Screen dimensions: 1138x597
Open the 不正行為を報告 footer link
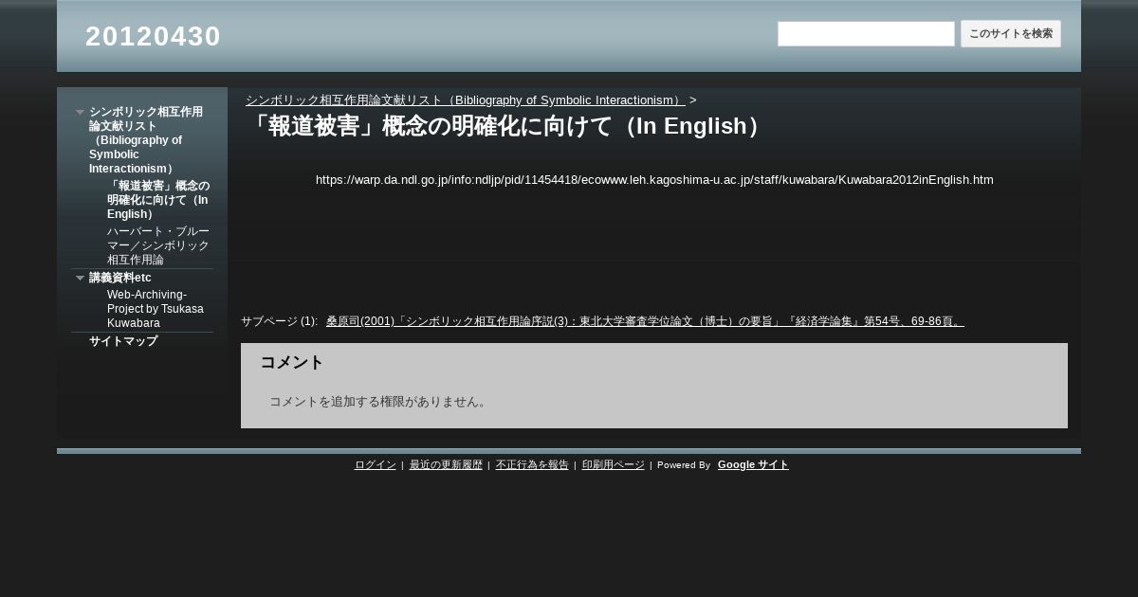532,464
